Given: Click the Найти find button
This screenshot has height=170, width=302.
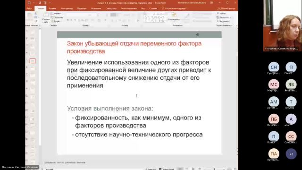Looking at the screenshot, I should (221, 14).
